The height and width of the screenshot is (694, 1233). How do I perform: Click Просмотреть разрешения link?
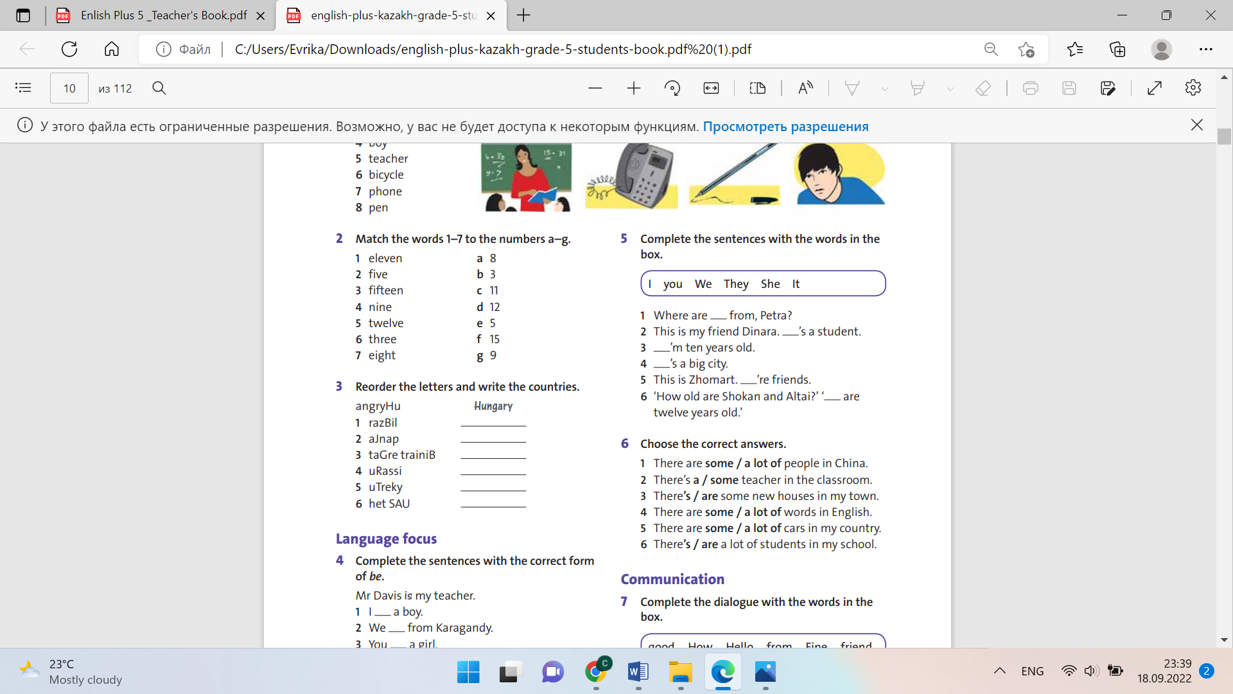tap(785, 127)
